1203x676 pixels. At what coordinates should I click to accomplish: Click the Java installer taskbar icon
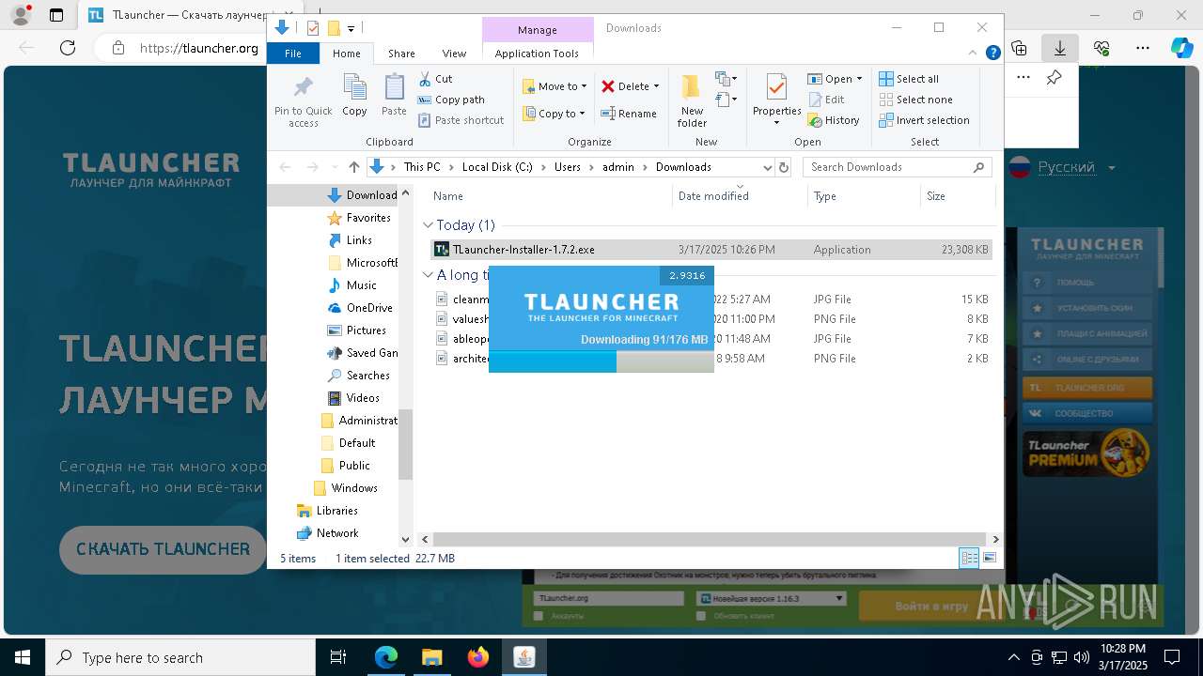(524, 657)
